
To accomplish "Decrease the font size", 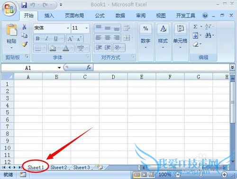I will [79, 39].
